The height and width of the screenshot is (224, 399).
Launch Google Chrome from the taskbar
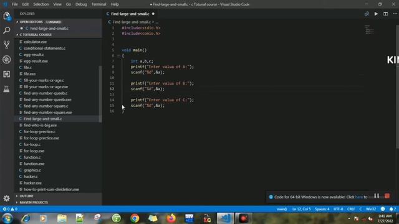click(x=135, y=218)
